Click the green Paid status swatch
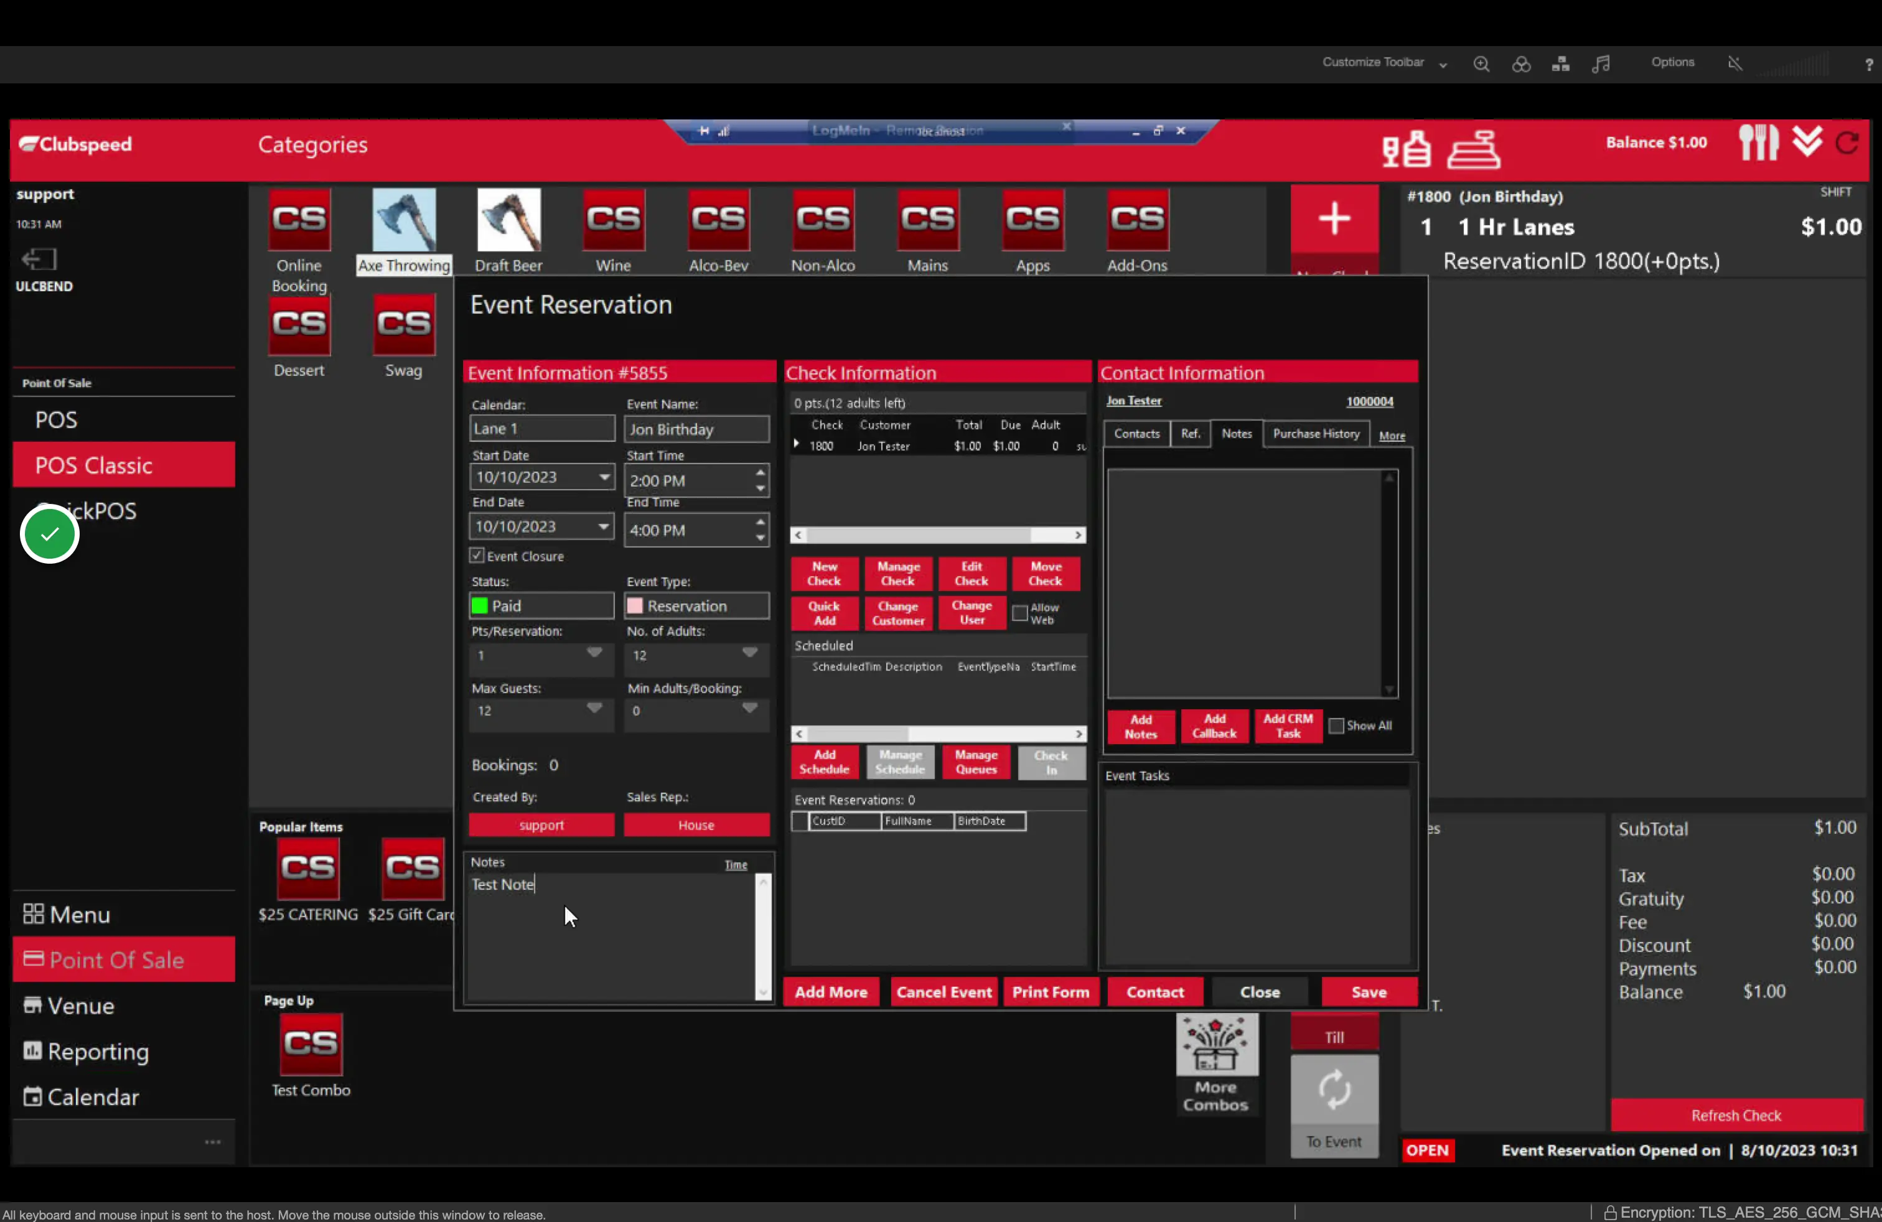 pyautogui.click(x=479, y=605)
